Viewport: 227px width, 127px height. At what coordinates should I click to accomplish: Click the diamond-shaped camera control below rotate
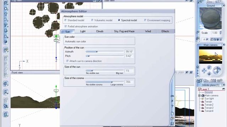pos(209,74)
